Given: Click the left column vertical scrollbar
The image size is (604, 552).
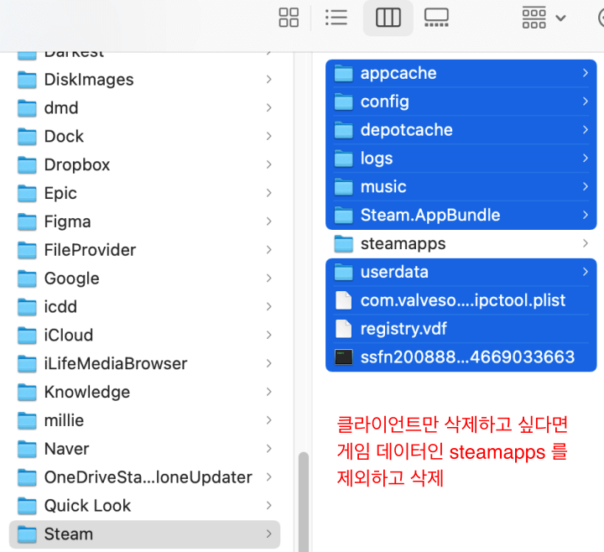Looking at the screenshot, I should (304, 501).
